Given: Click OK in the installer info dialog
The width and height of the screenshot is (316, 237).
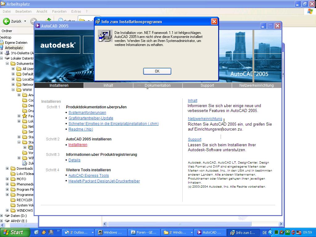Looking at the screenshot, I should (x=157, y=71).
